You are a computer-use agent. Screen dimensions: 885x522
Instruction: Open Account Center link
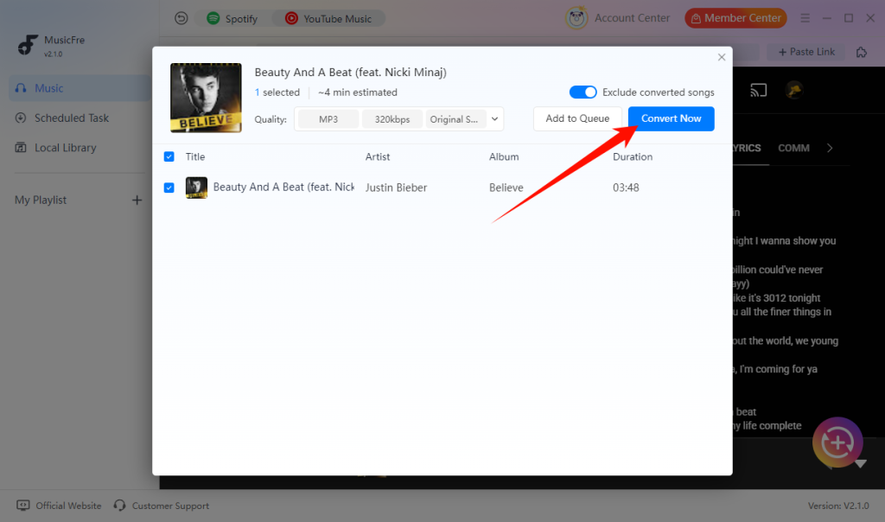pyautogui.click(x=632, y=18)
